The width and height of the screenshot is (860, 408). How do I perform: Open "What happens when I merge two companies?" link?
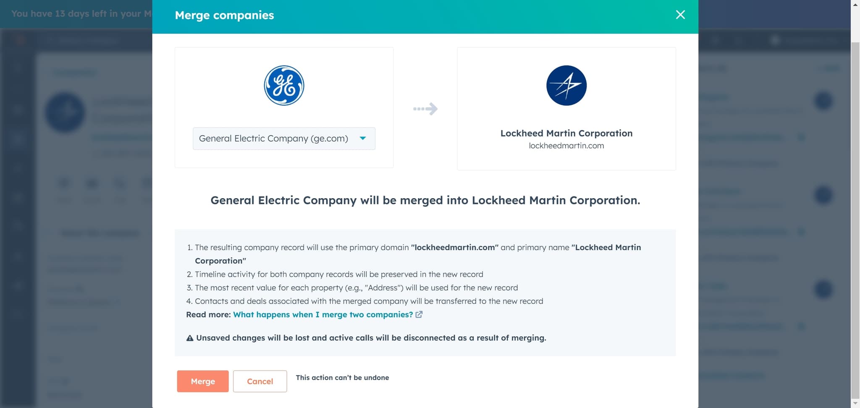coord(323,315)
